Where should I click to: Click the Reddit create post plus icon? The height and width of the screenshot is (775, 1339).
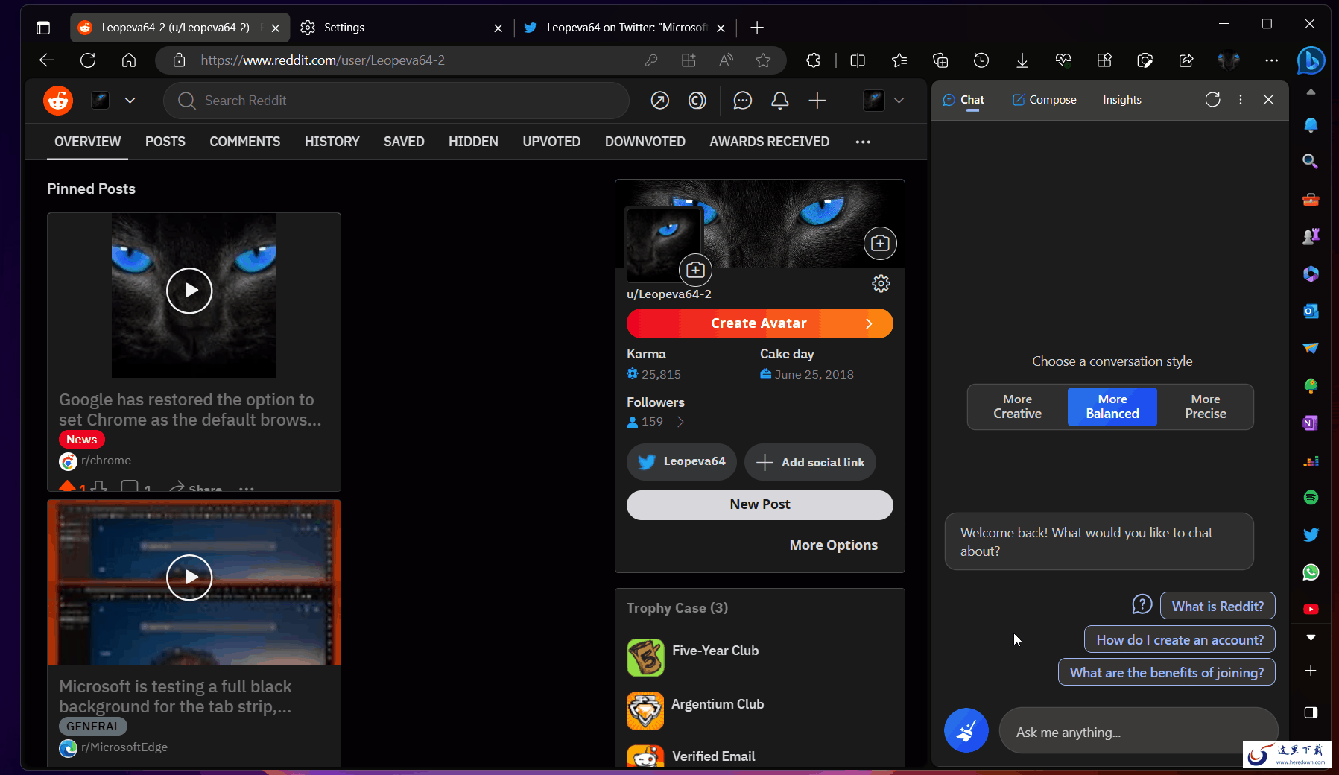point(817,101)
